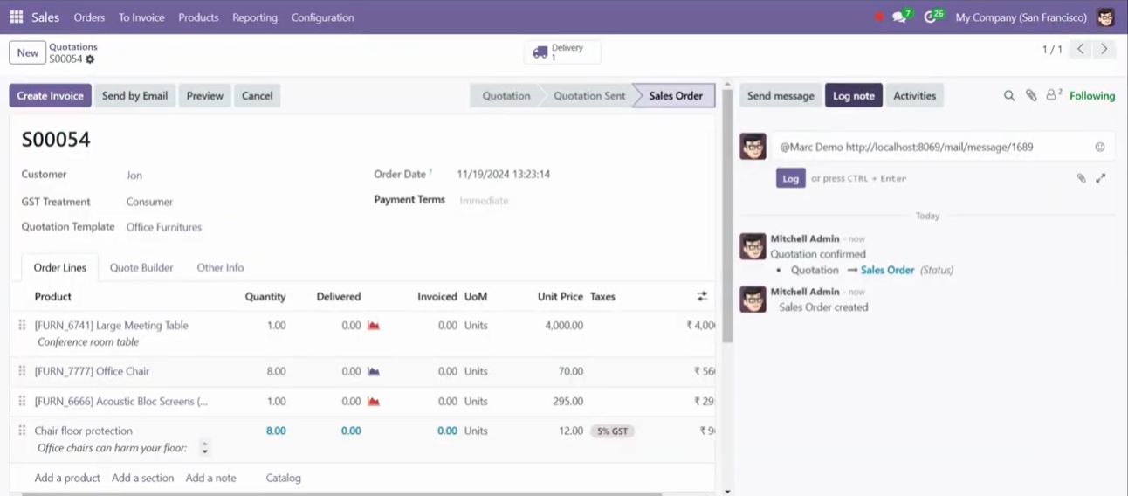
Task: Click Add a note link
Action: [210, 478]
